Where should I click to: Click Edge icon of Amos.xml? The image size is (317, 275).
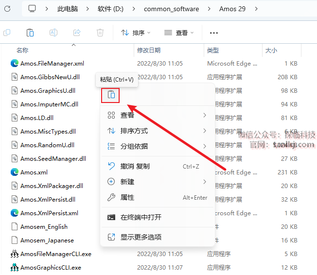(x=15, y=172)
